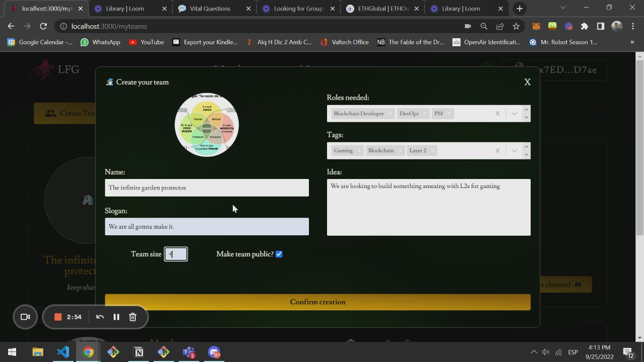The image size is (644, 362).
Task: Delete the Loom recording with trash icon
Action: [133, 317]
